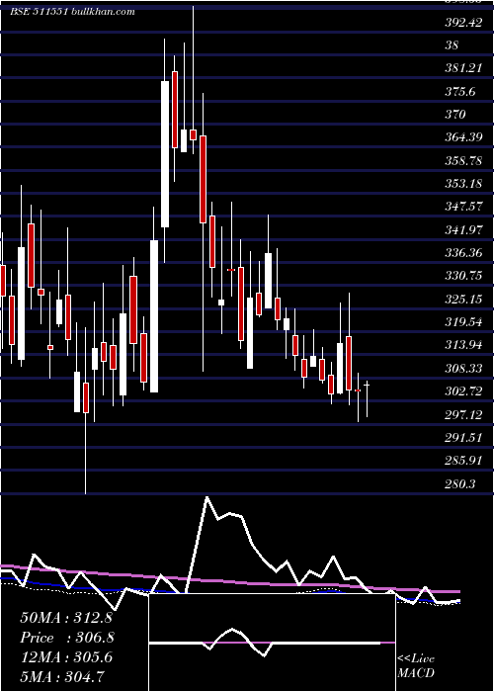Click the 370 price level label
The height and width of the screenshot is (692, 494).
point(455,115)
